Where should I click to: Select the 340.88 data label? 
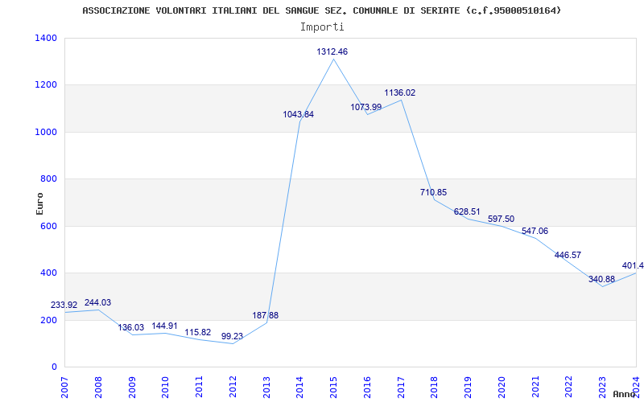point(601,279)
